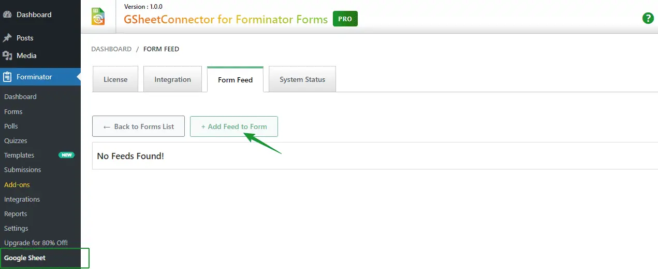Click the green PRO badge

point(345,19)
